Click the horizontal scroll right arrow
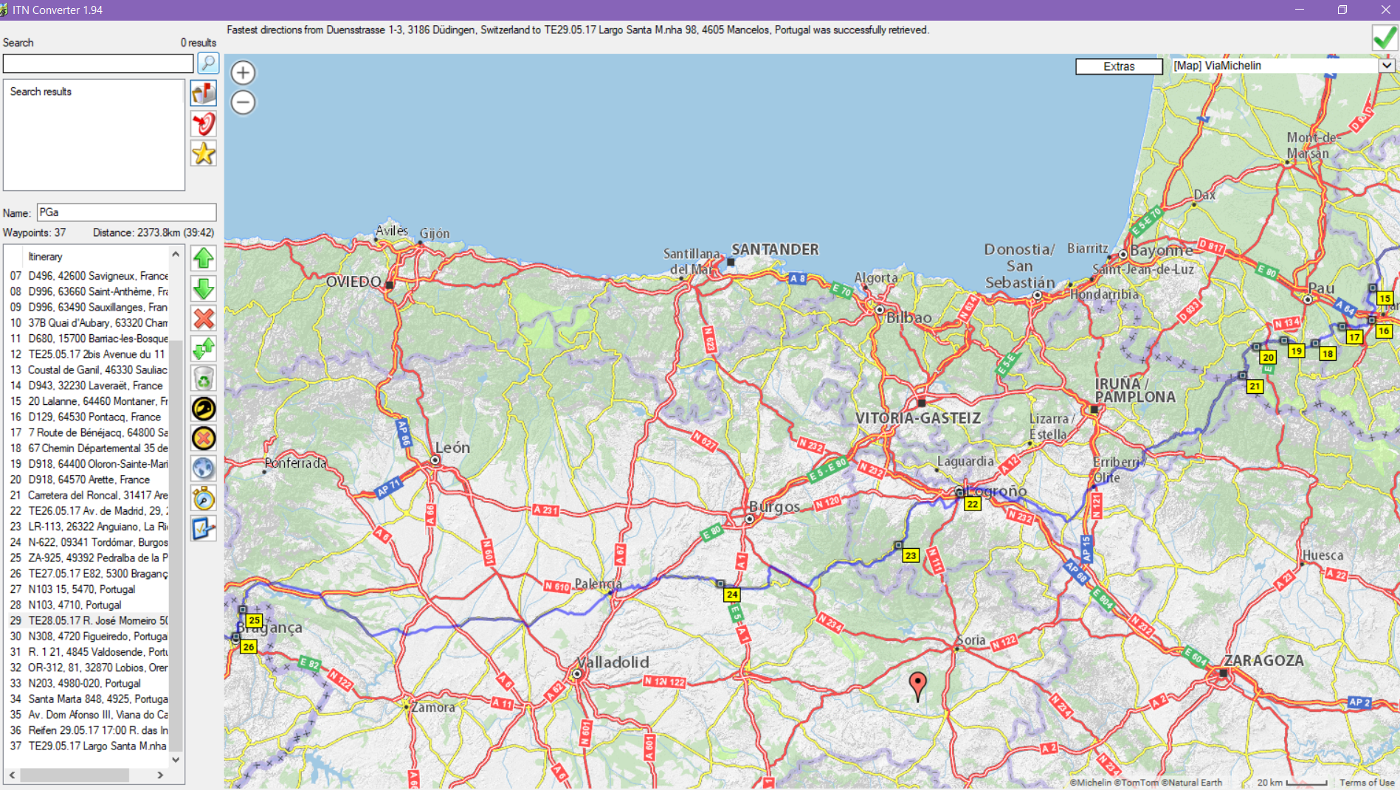Screen dimensions: 1400x790 160,775
